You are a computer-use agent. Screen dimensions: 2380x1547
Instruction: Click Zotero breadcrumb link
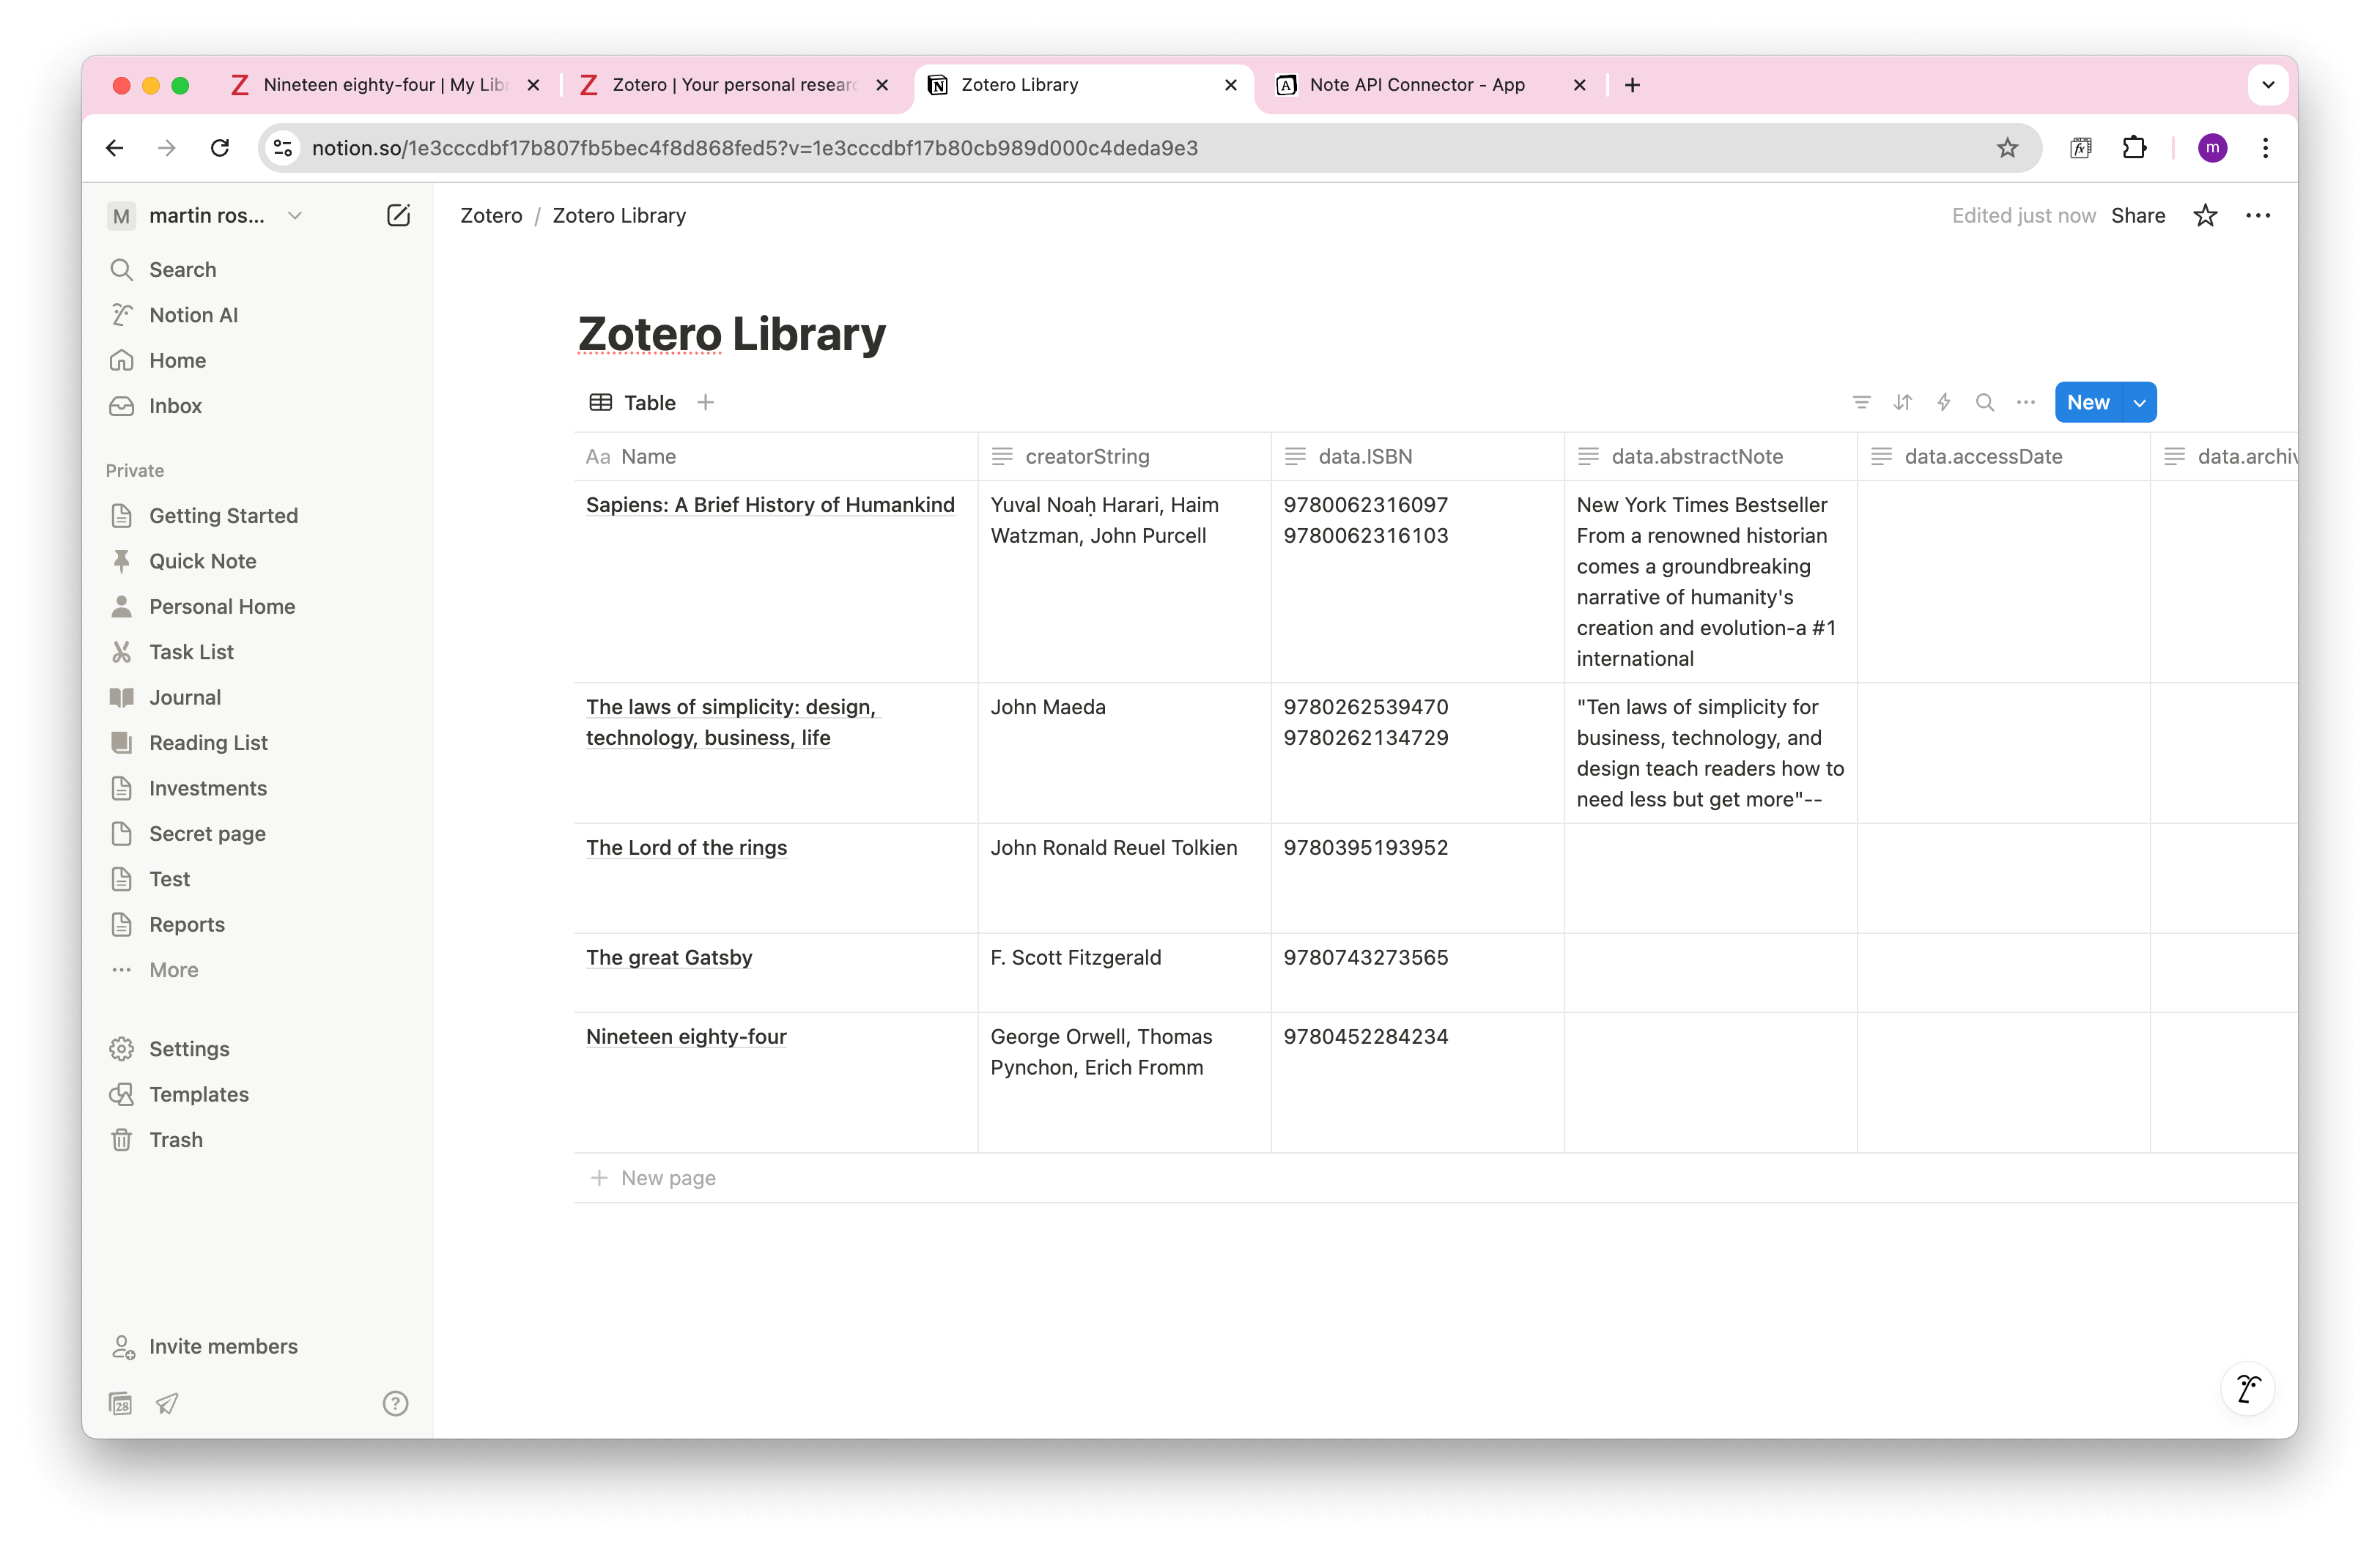pos(491,216)
